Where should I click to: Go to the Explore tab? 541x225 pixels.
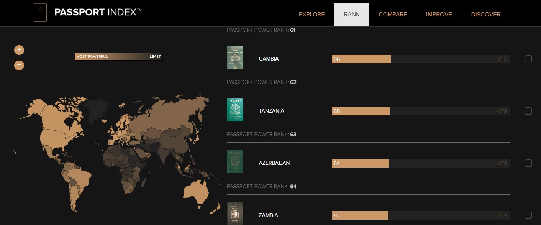(x=311, y=15)
